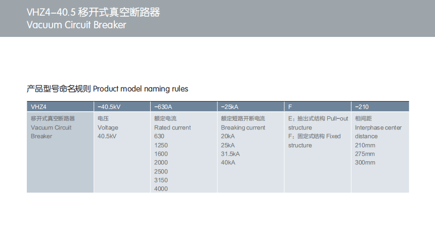Click the Product model naming rules heading
The image size is (435, 228).
pos(107,89)
